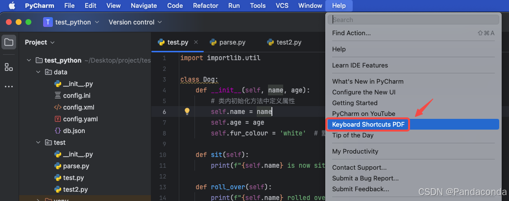Click the Python icon on parse.py tab
Screen dimensions: 509x201
pos(213,42)
